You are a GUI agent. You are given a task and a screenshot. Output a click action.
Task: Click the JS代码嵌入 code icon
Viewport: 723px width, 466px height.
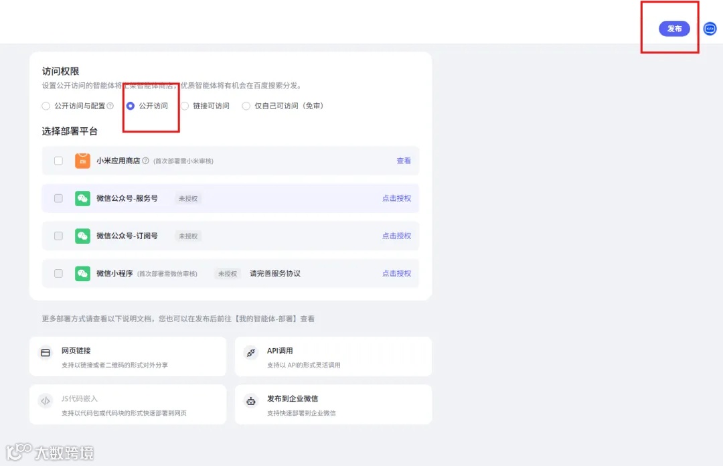coord(45,400)
